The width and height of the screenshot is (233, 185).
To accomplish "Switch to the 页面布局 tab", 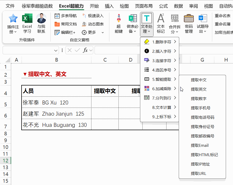I will (x=144, y=6).
